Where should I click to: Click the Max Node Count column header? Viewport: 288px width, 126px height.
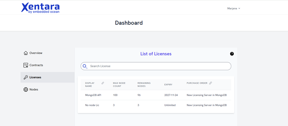coord(119,84)
